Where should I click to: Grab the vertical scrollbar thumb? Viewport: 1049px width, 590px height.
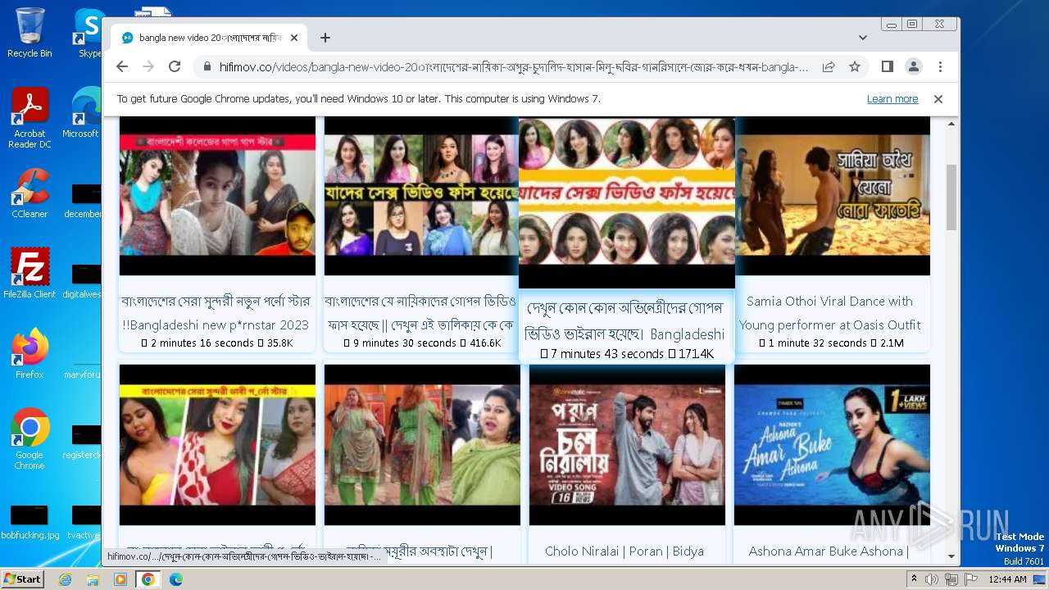point(951,197)
